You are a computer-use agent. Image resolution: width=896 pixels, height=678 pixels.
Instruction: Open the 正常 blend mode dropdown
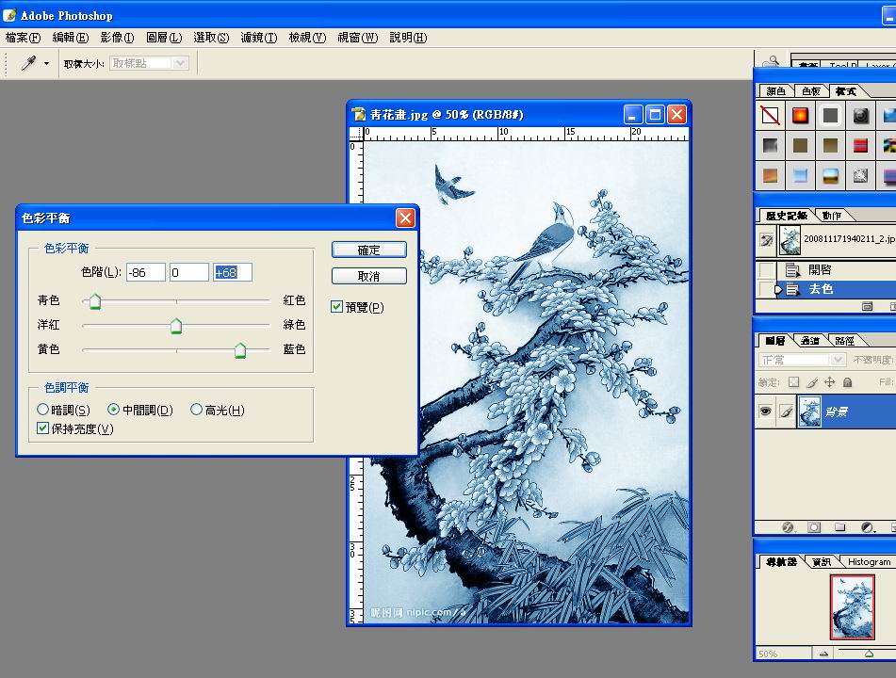point(803,360)
